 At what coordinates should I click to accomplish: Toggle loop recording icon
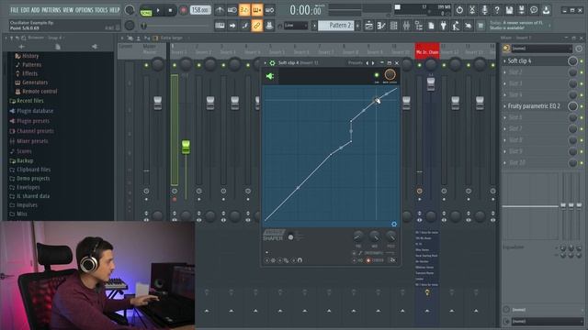click(x=269, y=10)
